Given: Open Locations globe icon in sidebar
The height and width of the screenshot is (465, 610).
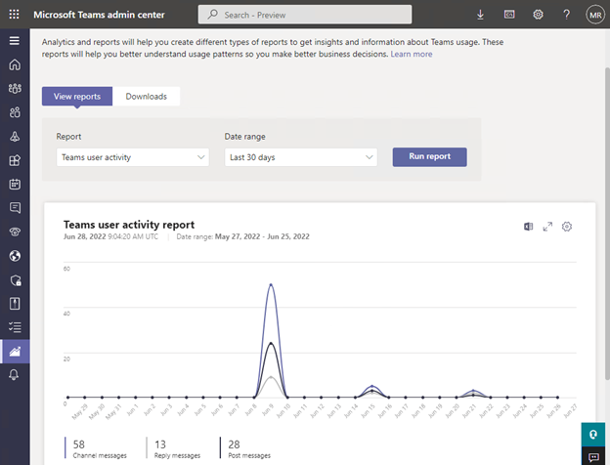Looking at the screenshot, I should pos(15,256).
